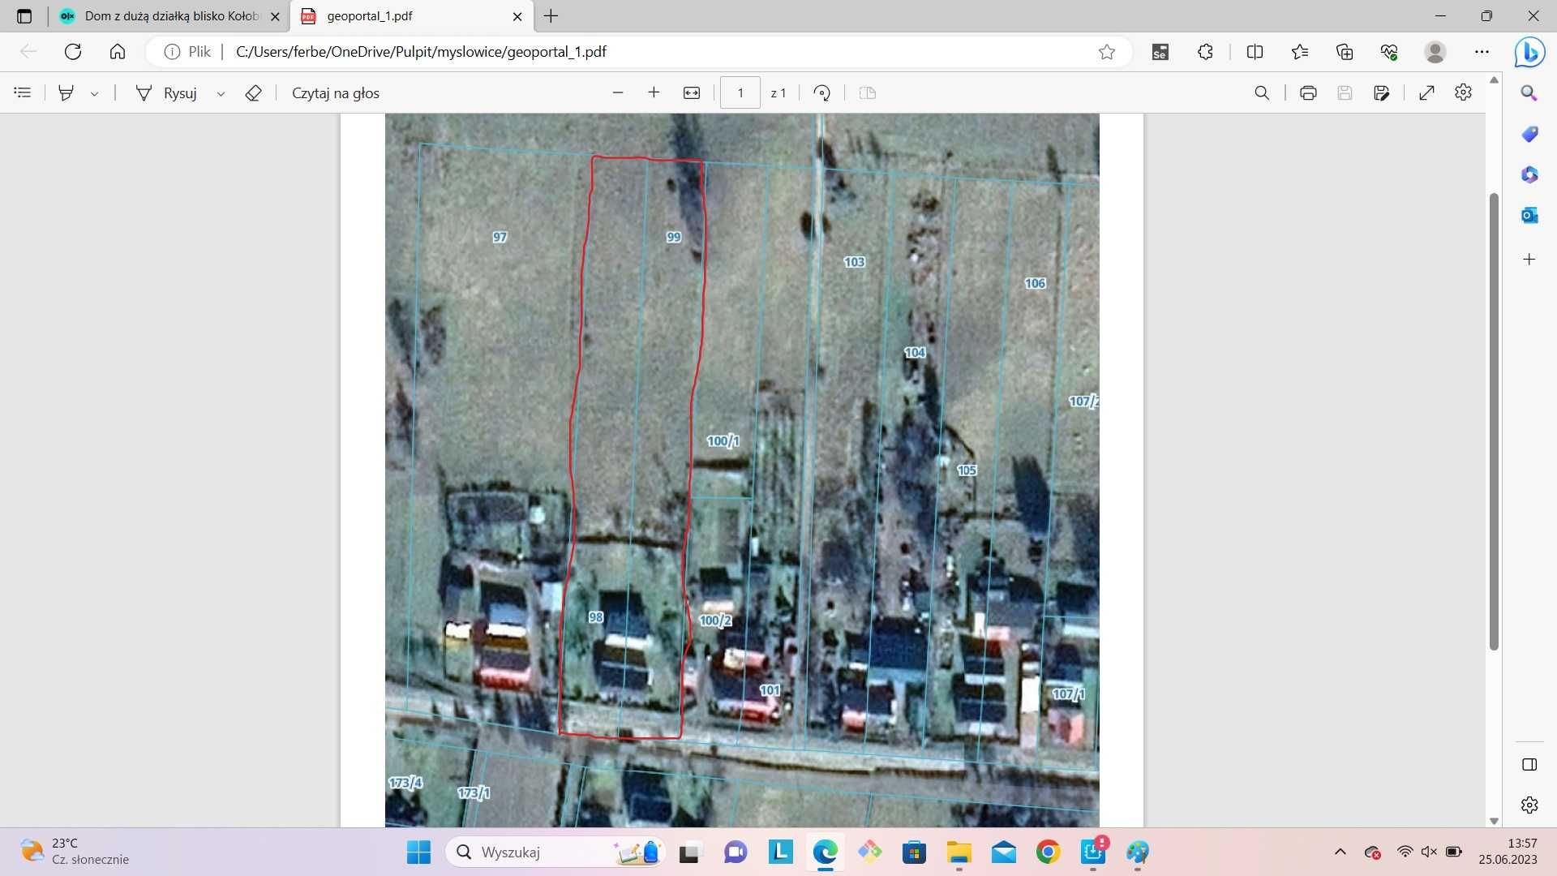Open Google Chrome from the taskbar
The width and height of the screenshot is (1557, 876).
coord(1048,852)
